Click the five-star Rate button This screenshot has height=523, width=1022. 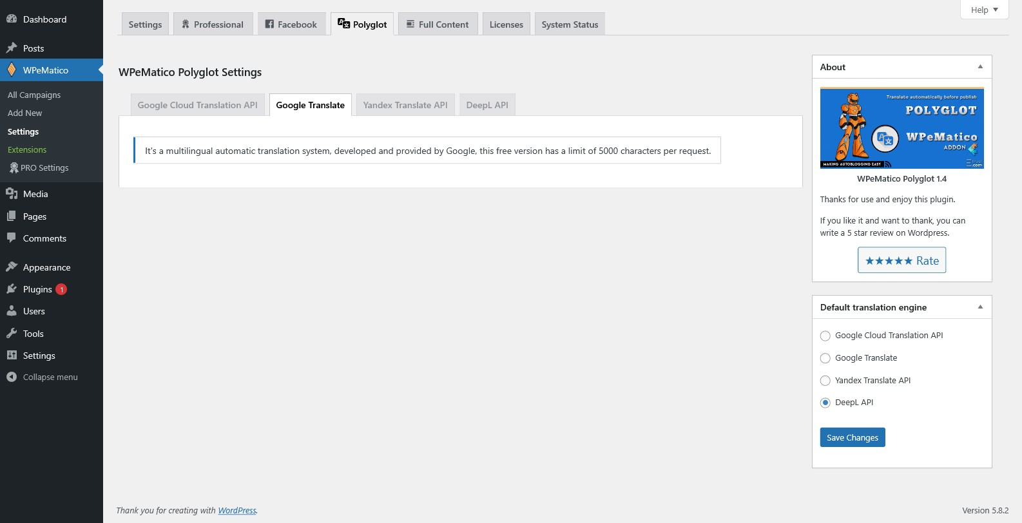click(x=901, y=260)
